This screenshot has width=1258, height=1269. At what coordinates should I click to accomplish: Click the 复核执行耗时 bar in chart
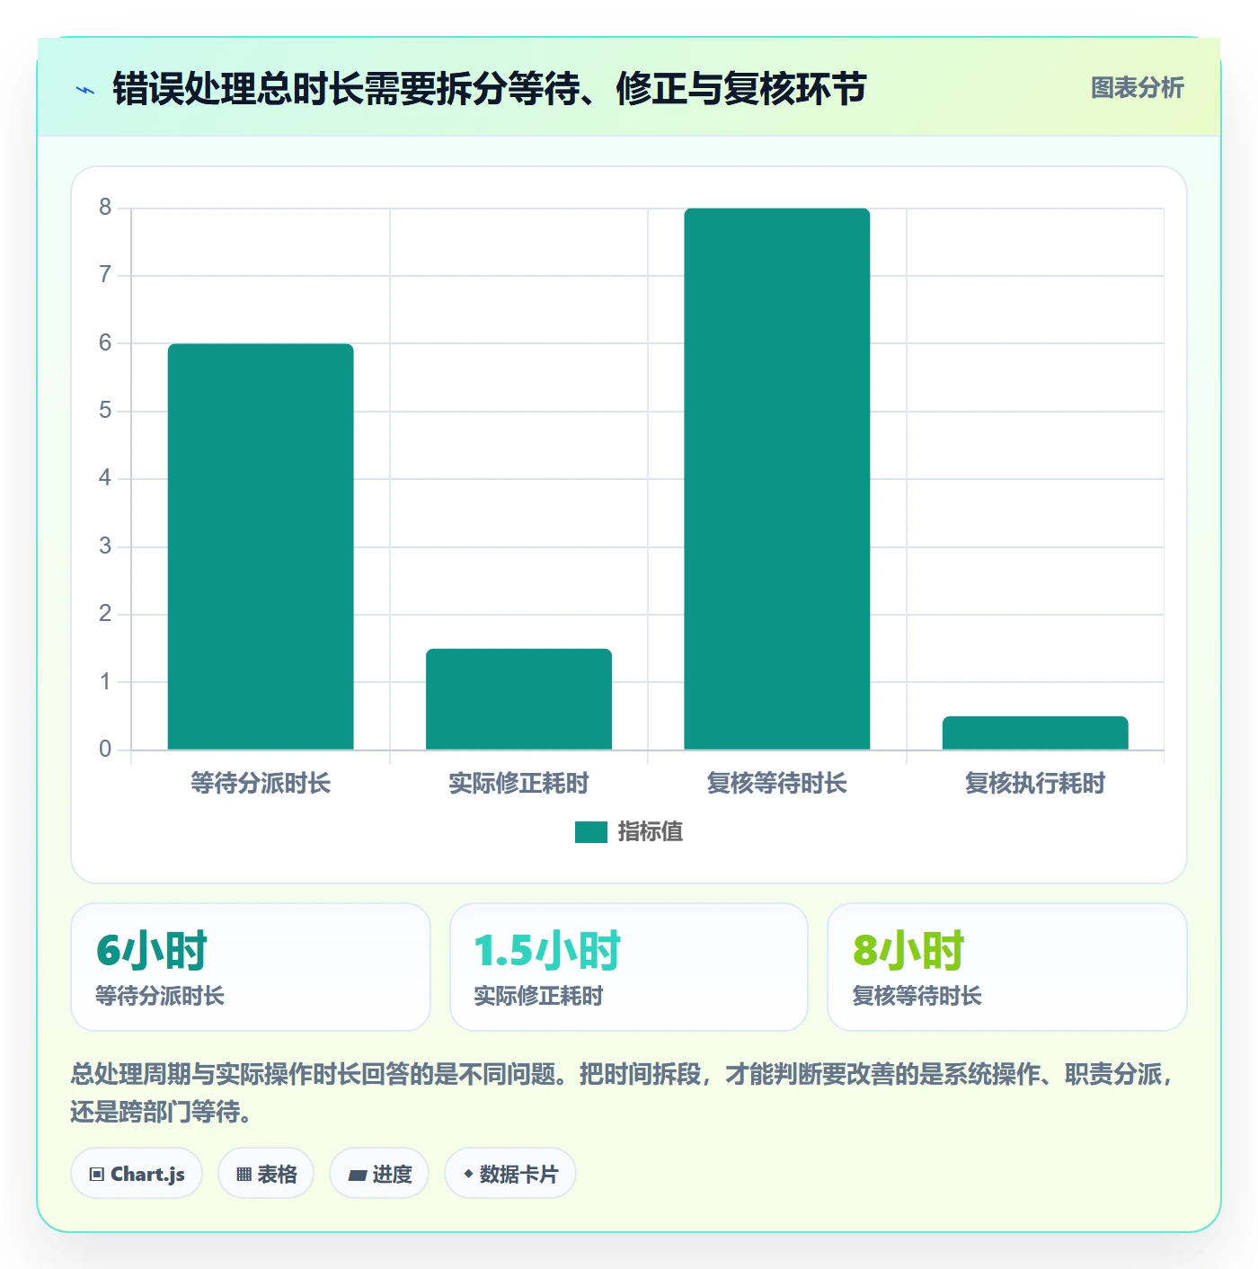click(x=1035, y=732)
